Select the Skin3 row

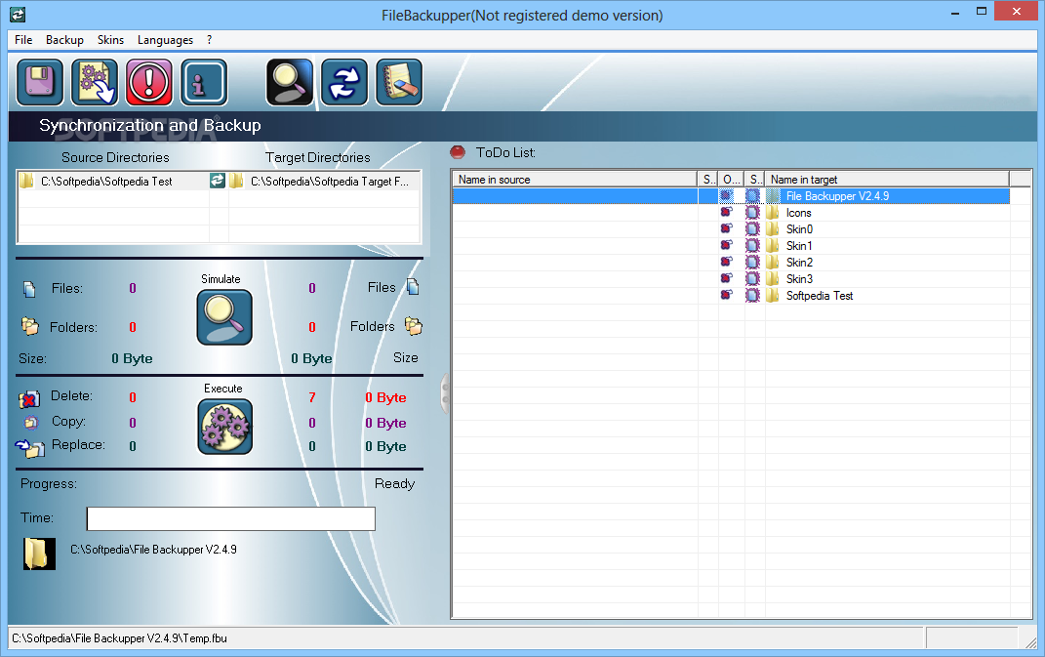tap(731, 279)
